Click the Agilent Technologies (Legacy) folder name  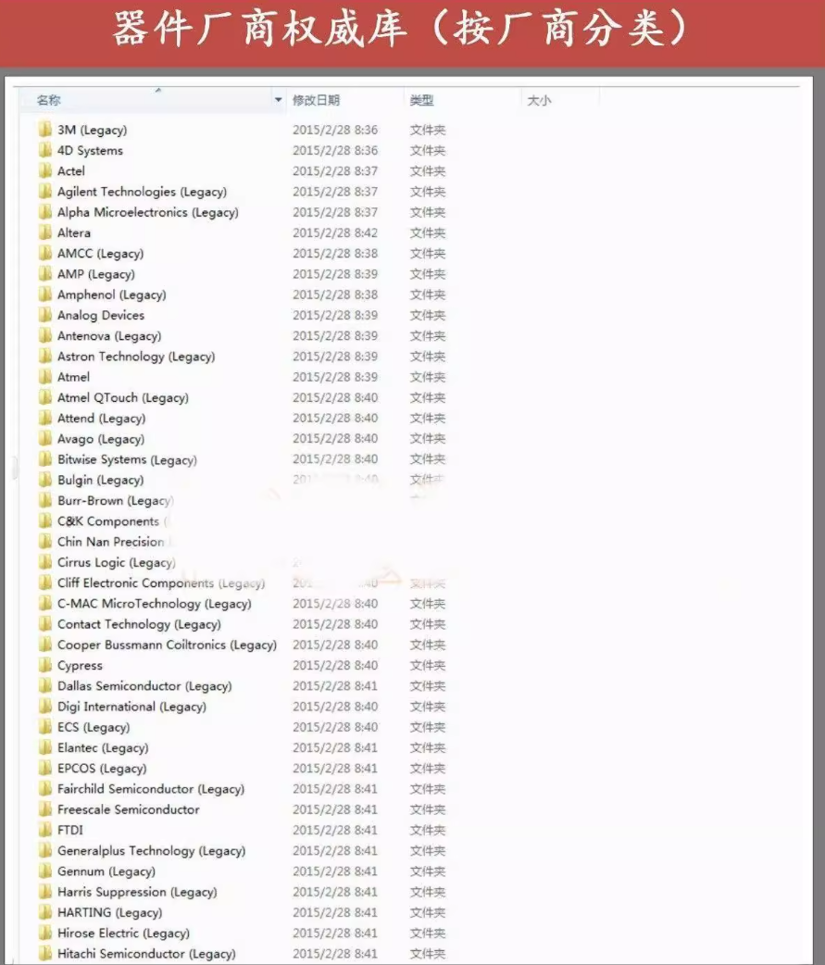tap(142, 192)
